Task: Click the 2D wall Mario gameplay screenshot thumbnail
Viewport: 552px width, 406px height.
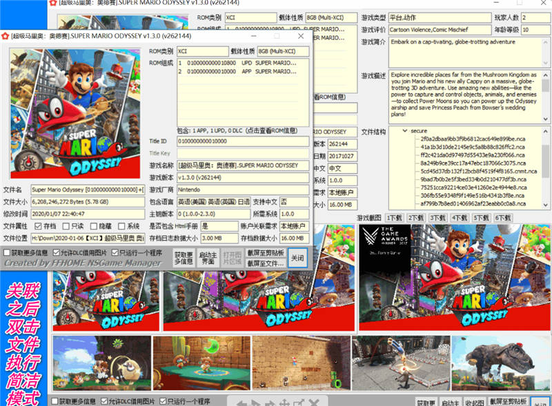Action: 302,363
